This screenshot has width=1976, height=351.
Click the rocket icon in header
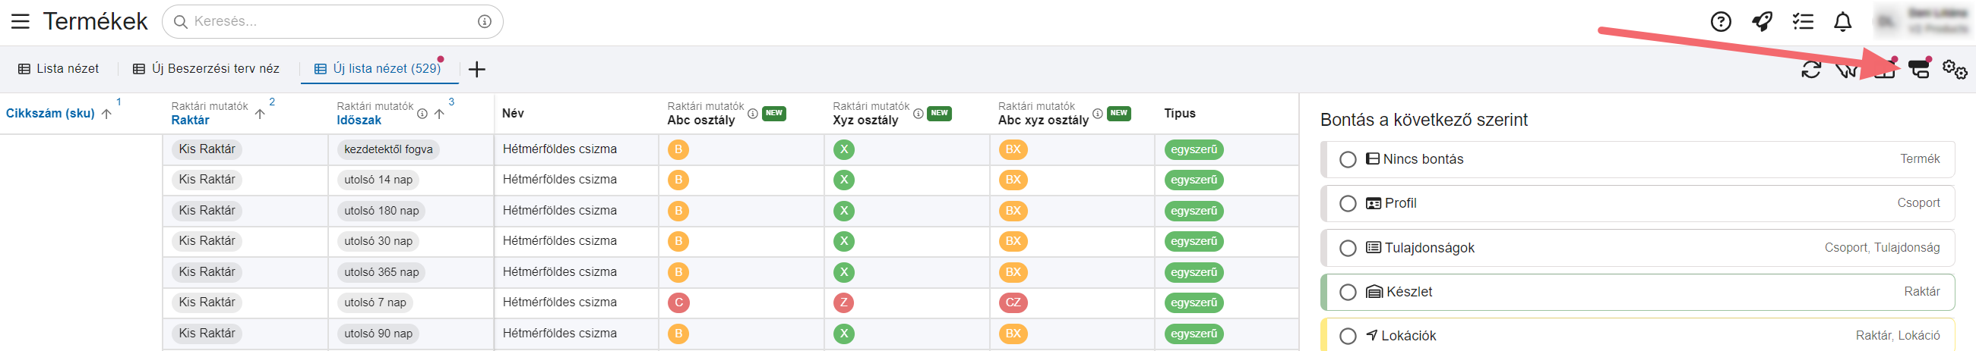click(x=1762, y=22)
